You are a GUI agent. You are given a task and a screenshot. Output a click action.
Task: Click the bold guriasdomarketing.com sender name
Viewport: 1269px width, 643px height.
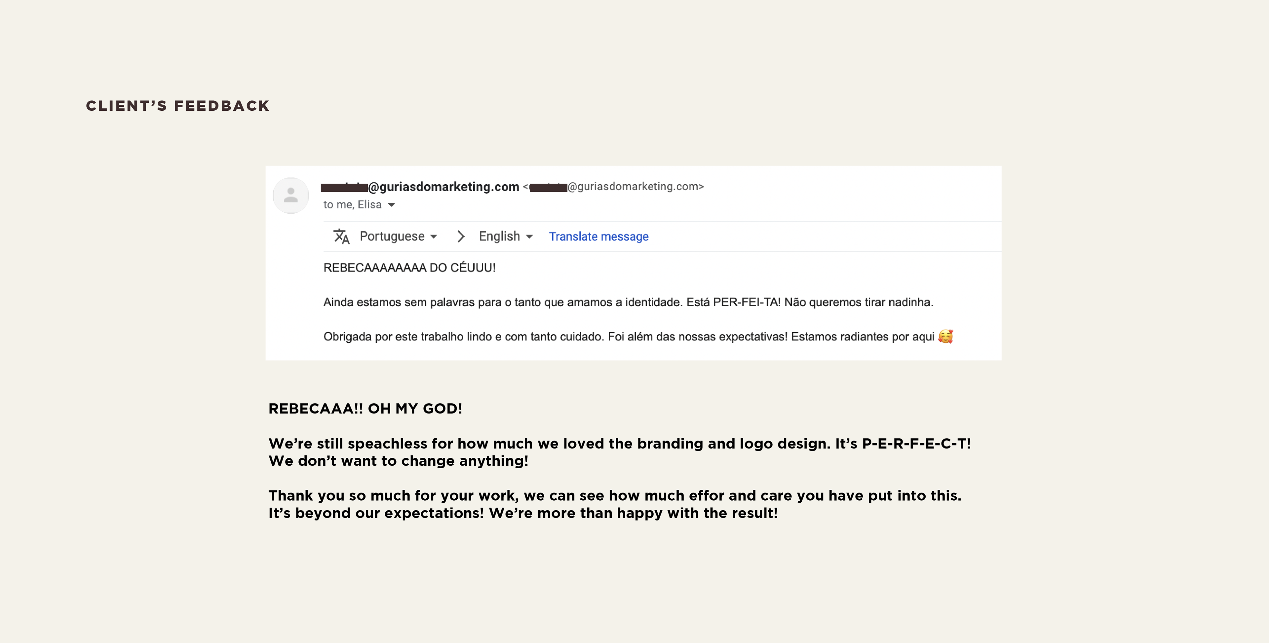pyautogui.click(x=420, y=187)
